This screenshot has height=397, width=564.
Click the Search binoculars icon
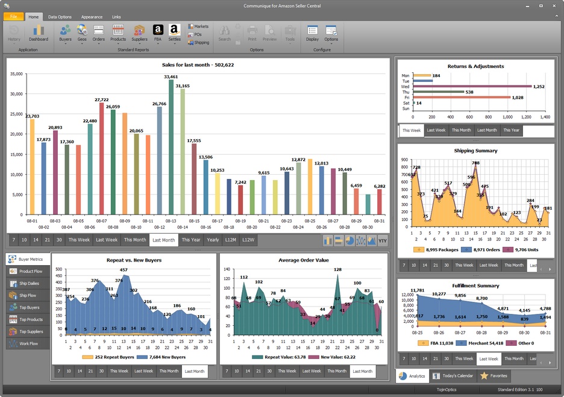tap(224, 33)
